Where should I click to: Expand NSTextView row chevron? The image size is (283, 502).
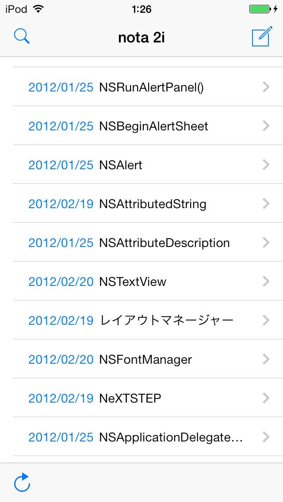coord(266,281)
